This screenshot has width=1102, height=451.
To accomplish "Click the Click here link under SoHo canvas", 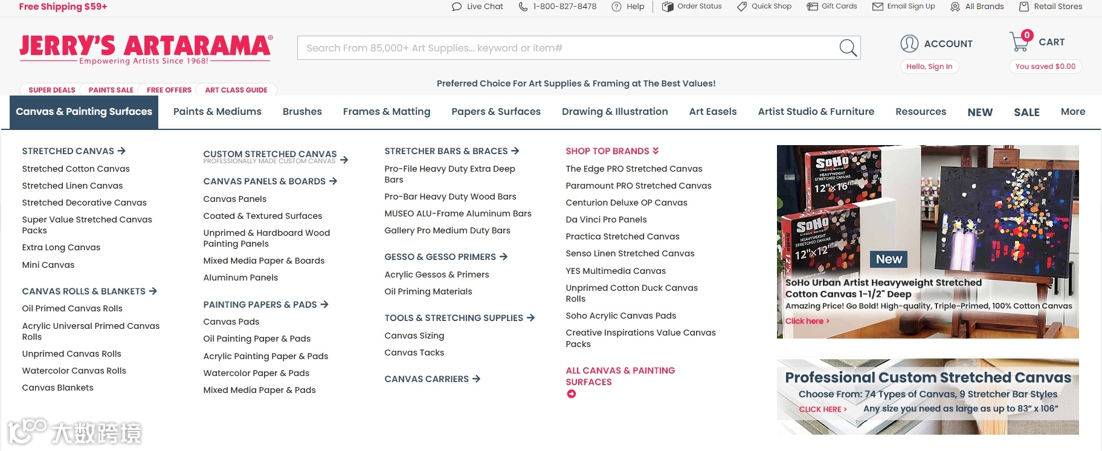I will (807, 321).
